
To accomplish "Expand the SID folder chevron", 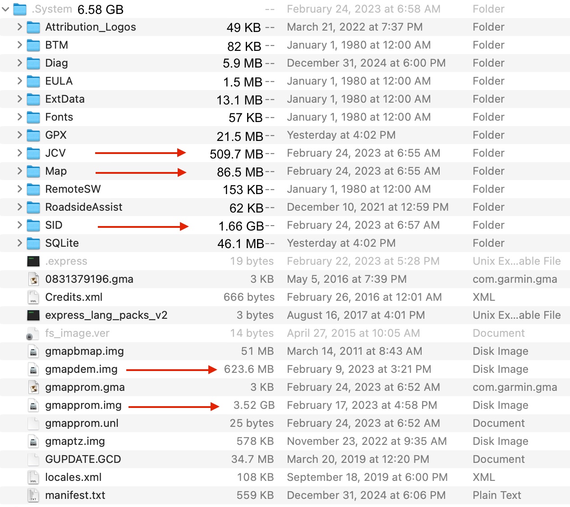I will tap(19, 225).
